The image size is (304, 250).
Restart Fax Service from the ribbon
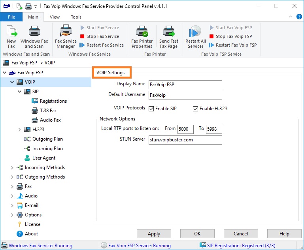coord(102,45)
